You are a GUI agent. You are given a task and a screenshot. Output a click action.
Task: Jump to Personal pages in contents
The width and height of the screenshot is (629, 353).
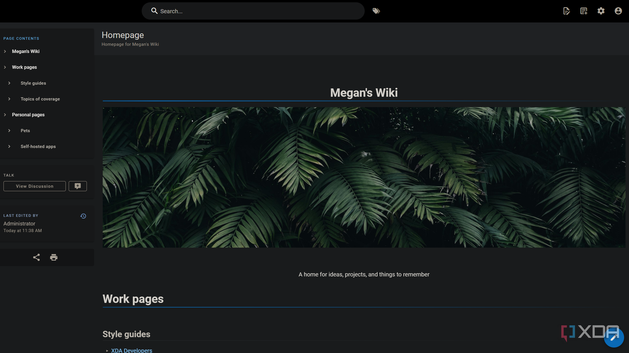(28, 115)
